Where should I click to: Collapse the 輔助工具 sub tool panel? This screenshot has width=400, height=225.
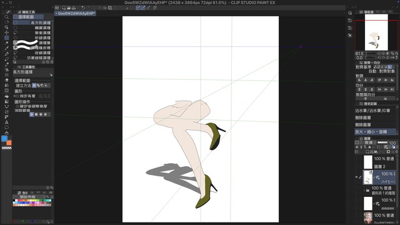[15, 12]
